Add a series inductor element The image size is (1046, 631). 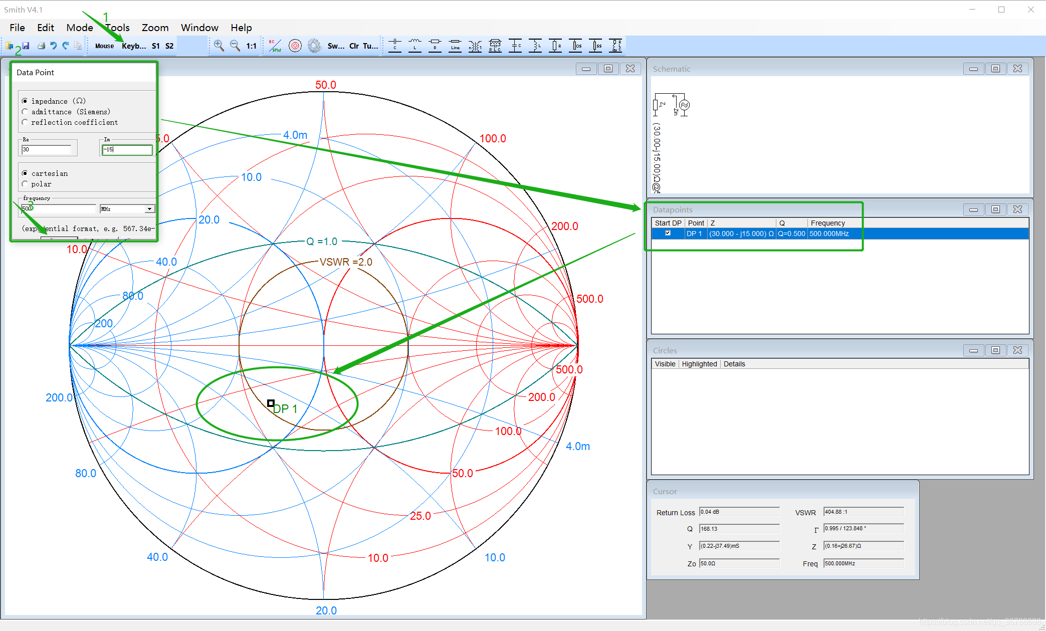pyautogui.click(x=415, y=46)
